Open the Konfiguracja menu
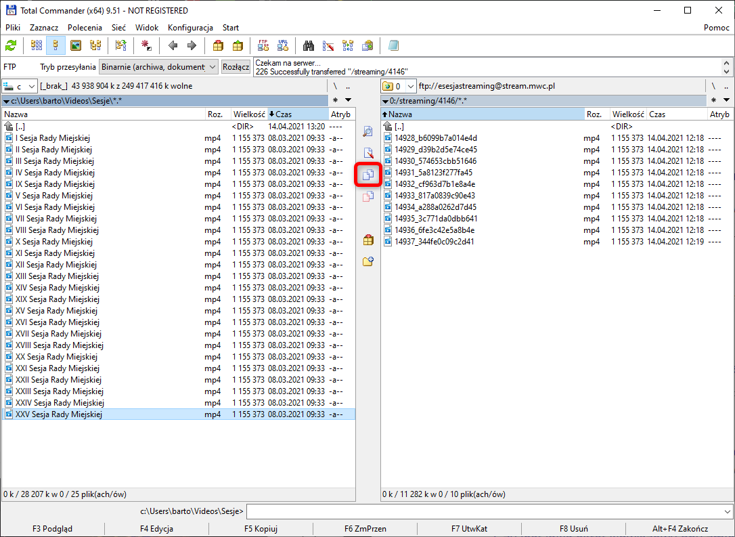Viewport: 735px width, 537px height. pyautogui.click(x=190, y=28)
